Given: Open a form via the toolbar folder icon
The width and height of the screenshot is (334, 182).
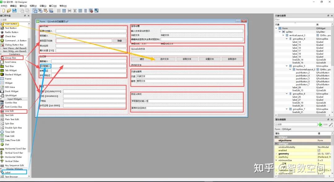Looking at the screenshot, I should coord(9,10).
